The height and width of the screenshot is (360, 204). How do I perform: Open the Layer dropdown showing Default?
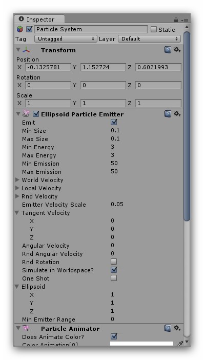tap(149, 39)
